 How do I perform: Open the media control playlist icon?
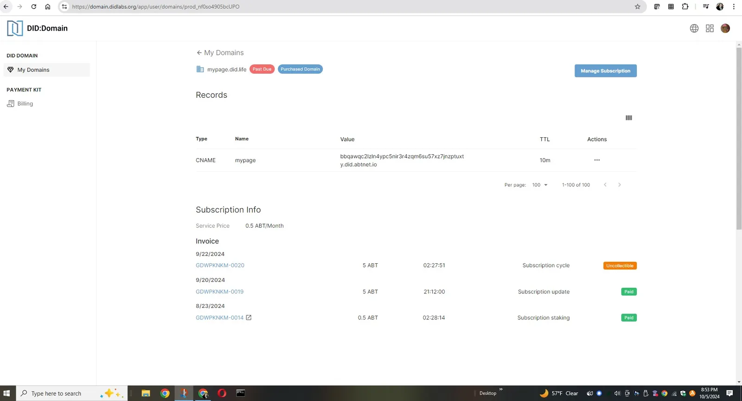tap(706, 6)
